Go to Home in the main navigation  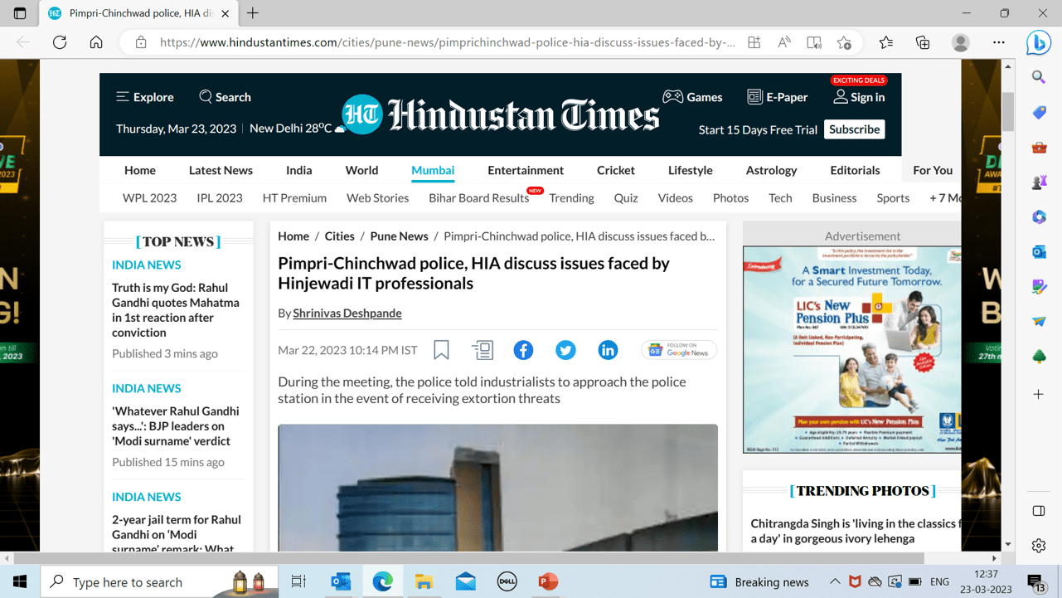(140, 170)
